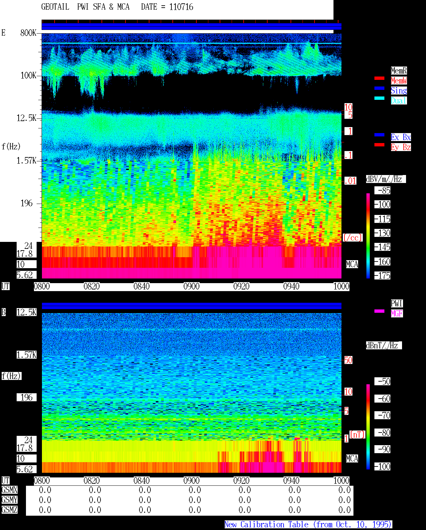Click the -80 color scale value
This screenshot has height=530, width=426.
tap(382, 433)
